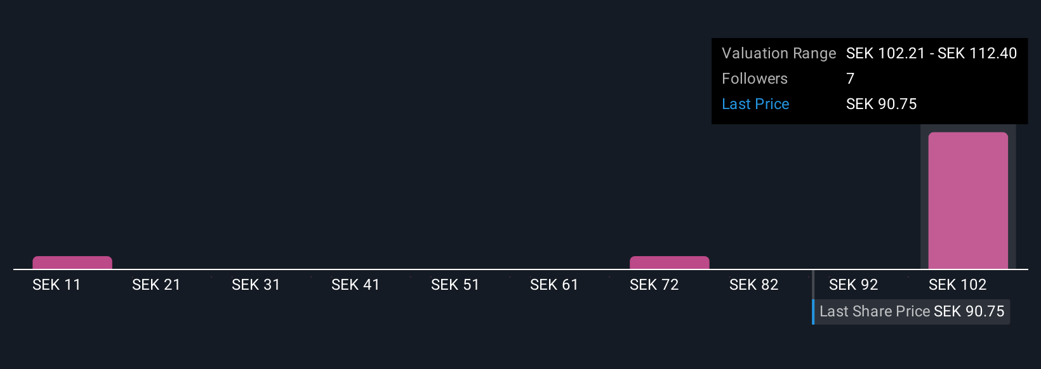Click the Last Price link in tooltip
This screenshot has height=369, width=1041.
755,104
